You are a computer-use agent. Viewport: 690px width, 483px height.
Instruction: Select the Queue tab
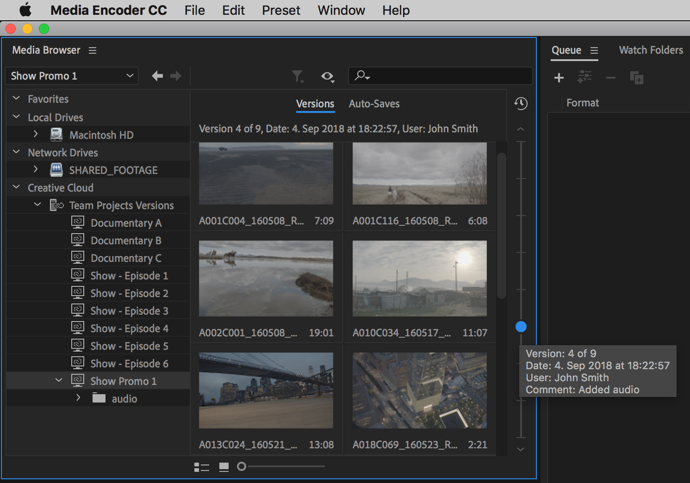pos(566,50)
